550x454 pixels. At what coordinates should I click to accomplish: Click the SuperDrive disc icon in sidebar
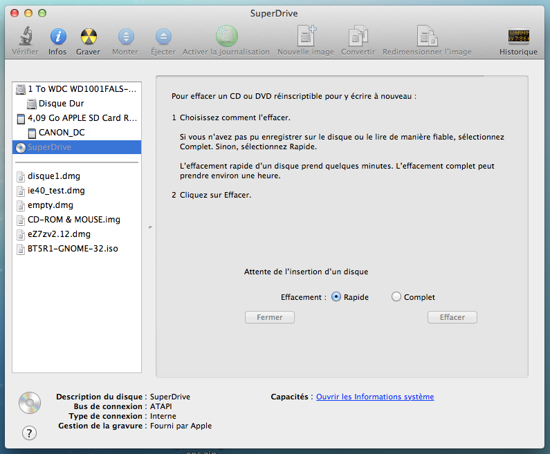[21, 148]
